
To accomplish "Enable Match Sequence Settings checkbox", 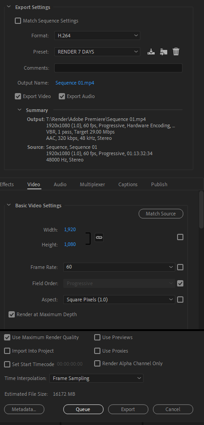I will pos(18,21).
